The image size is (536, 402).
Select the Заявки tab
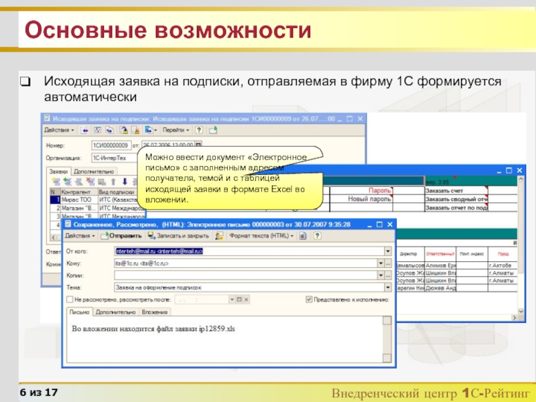(58, 172)
